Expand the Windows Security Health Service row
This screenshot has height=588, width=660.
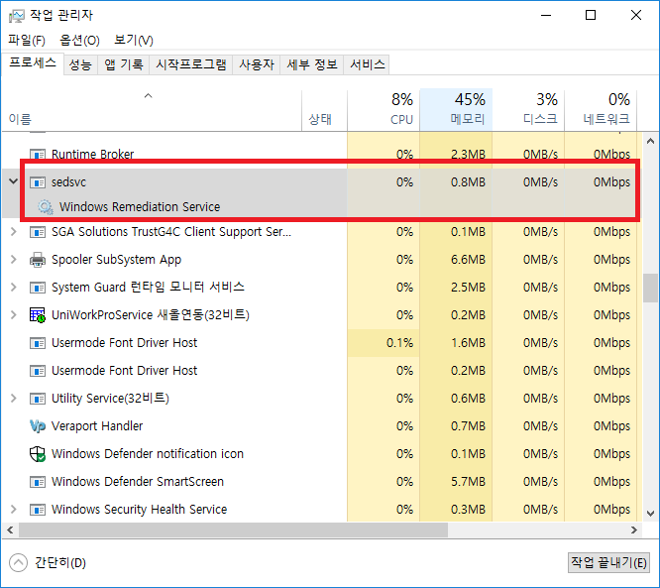[x=14, y=510]
